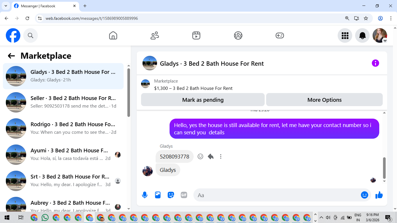
Task: Open a new browser tab
Action: tap(85, 6)
